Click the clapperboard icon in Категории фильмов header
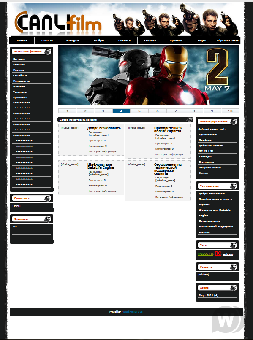253x340 pixels. (x=48, y=52)
